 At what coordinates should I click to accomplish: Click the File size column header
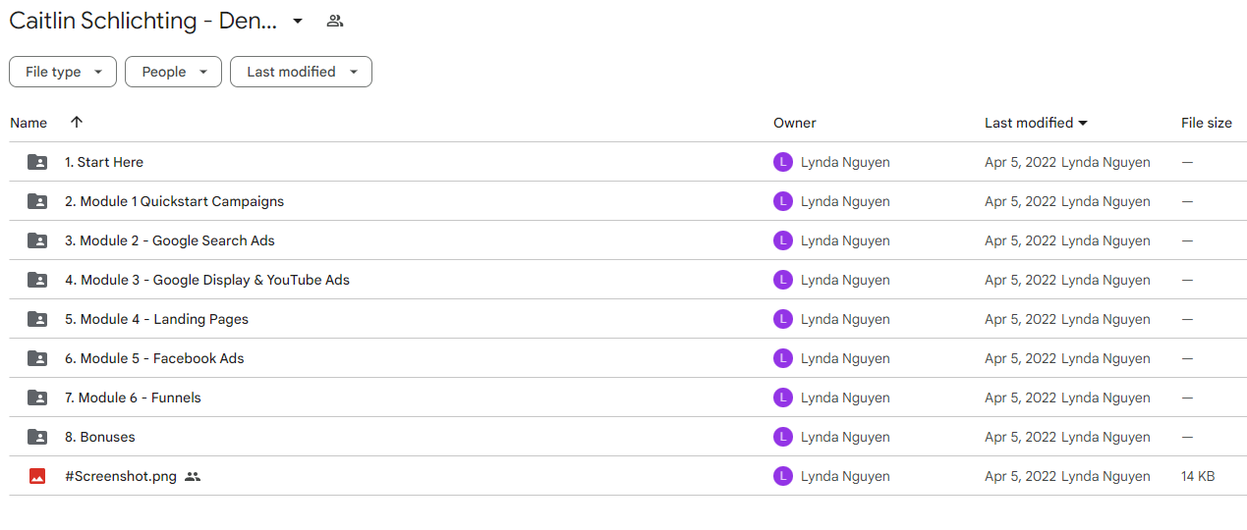pos(1207,123)
